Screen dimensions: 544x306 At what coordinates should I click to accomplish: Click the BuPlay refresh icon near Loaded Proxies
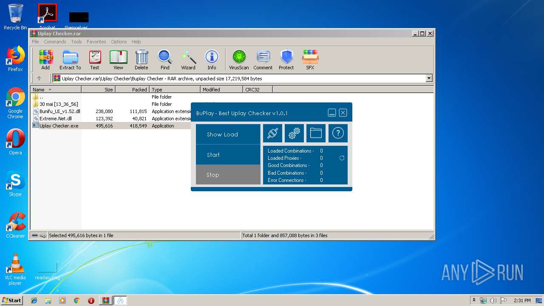(342, 158)
